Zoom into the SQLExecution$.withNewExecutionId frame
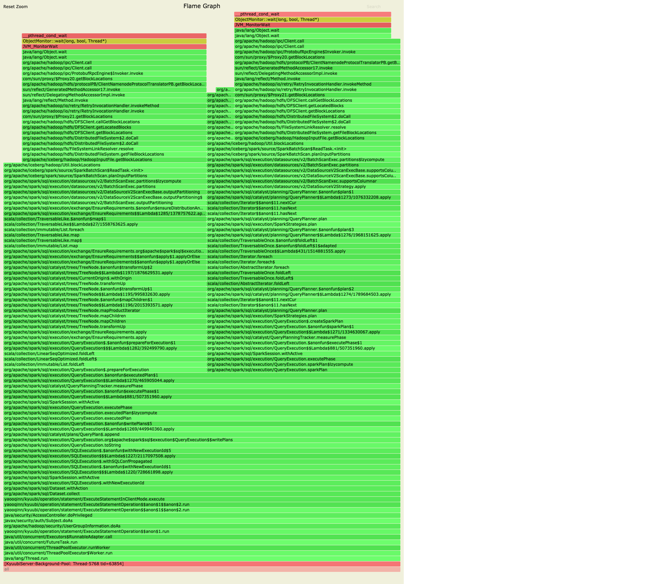The width and height of the screenshot is (646, 584). pyautogui.click(x=202, y=483)
